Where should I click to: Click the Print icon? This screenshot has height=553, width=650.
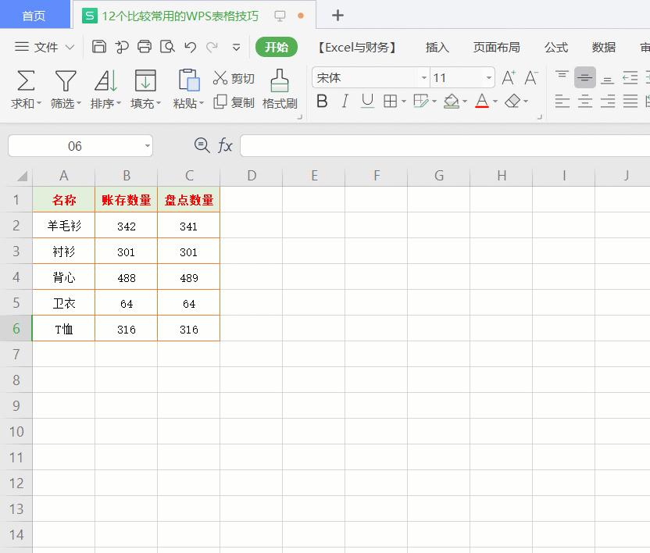click(x=145, y=47)
